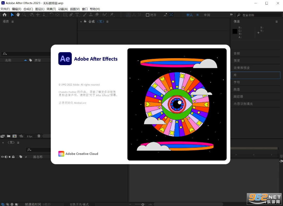Click the world axis mode icon
283x206 pixels.
(x=134, y=15)
